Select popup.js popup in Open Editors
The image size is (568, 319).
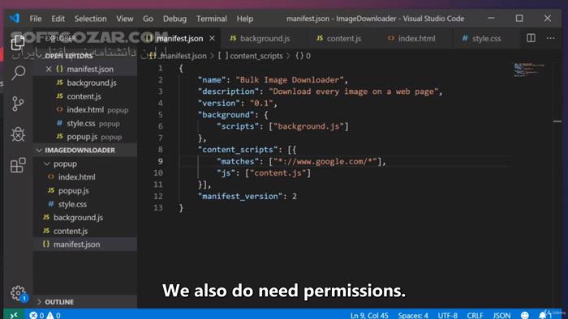[x=94, y=137]
